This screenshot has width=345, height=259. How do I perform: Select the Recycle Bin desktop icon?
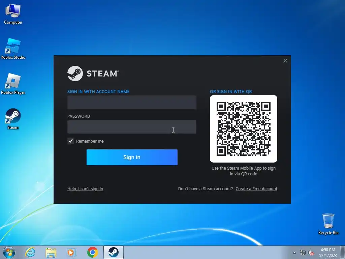[328, 224]
